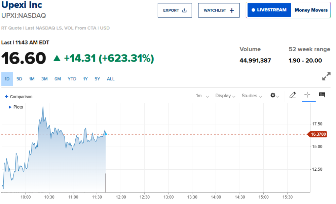
Task: Expand the chart to fullscreen
Action: click(x=326, y=76)
